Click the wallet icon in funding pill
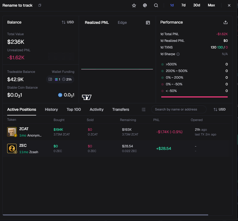 tap(50, 79)
